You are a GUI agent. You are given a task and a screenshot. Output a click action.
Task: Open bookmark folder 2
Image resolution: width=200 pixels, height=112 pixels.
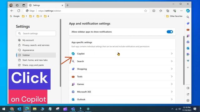point(32,16)
